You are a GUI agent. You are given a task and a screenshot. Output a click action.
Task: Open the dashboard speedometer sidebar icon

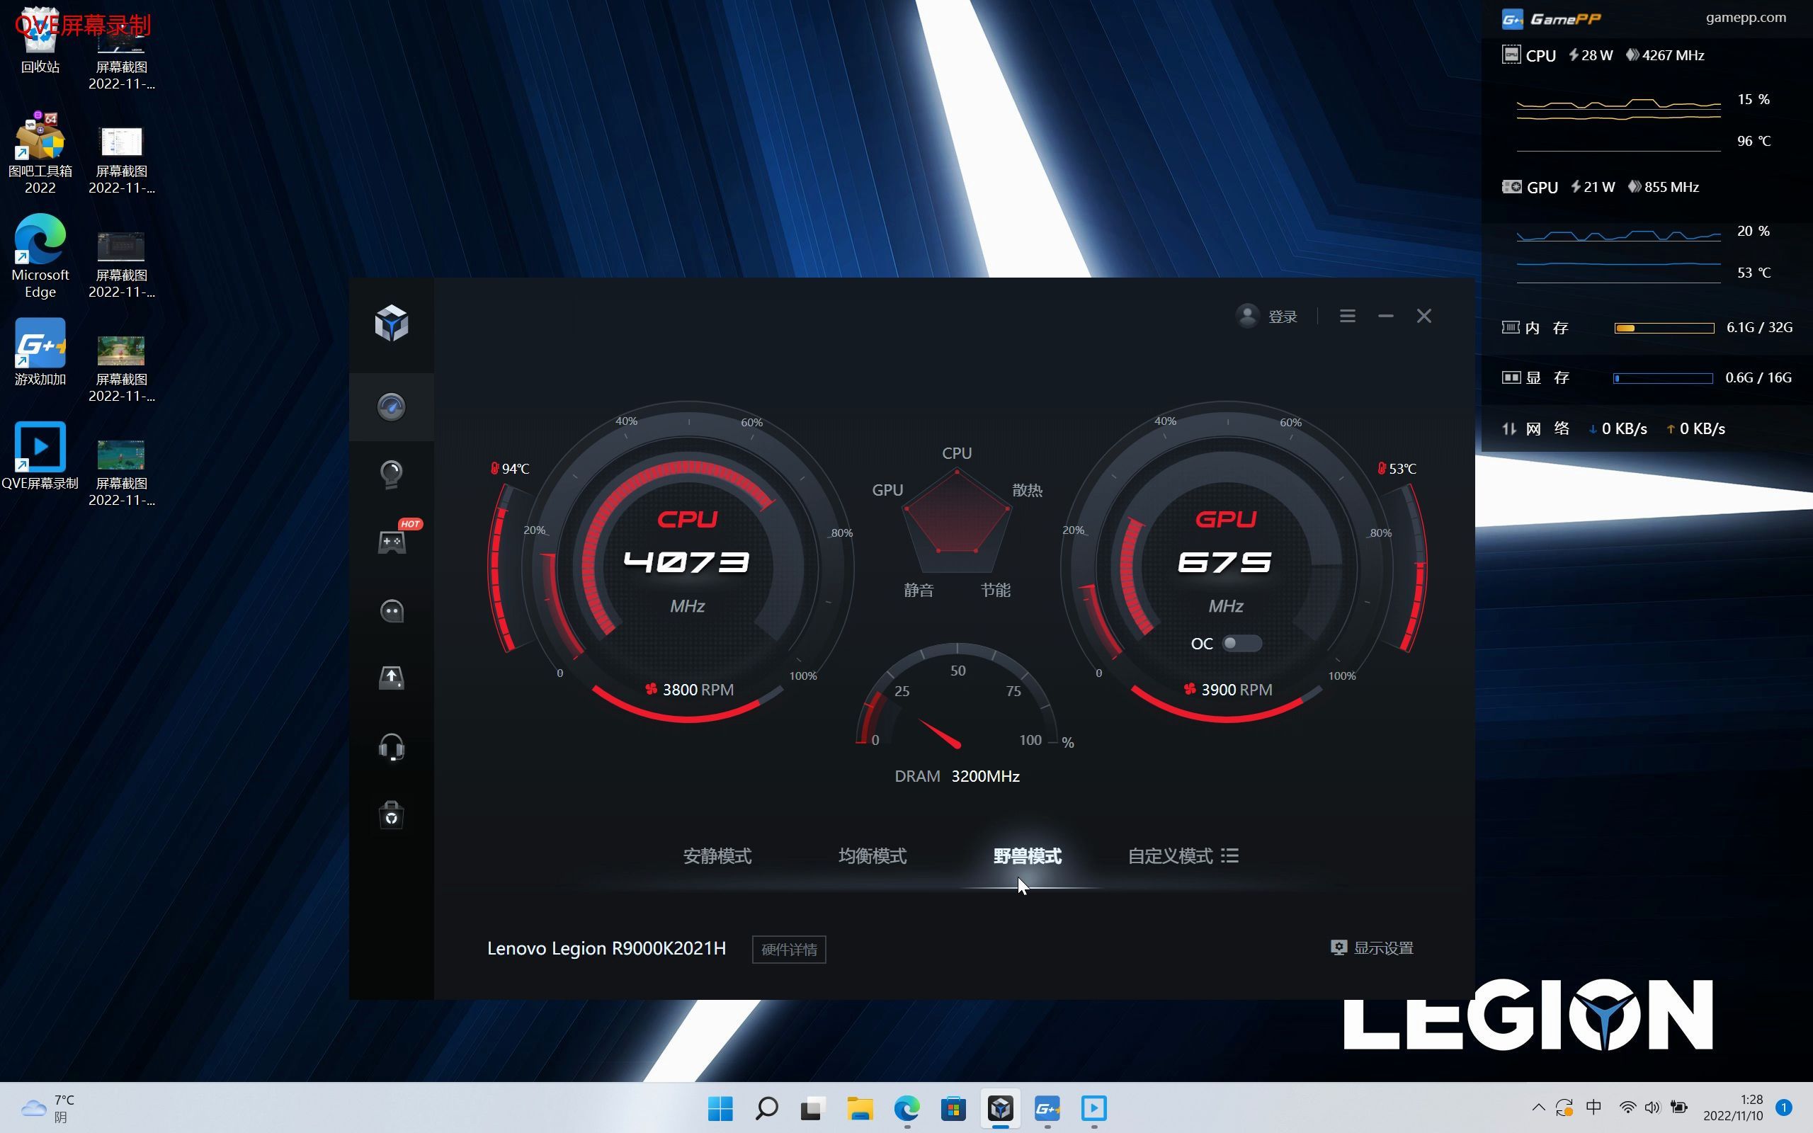[391, 407]
